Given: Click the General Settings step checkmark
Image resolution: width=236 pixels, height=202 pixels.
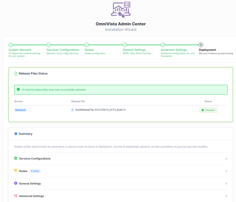Looking at the screenshot, I should [x=125, y=45].
